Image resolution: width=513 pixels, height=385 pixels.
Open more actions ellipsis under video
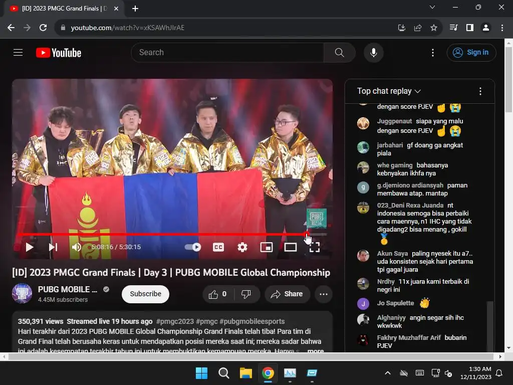[324, 294]
